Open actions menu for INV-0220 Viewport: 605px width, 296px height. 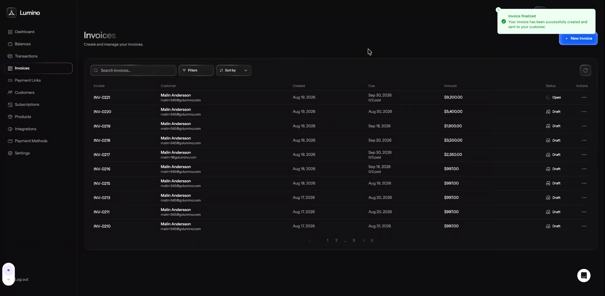(x=584, y=112)
